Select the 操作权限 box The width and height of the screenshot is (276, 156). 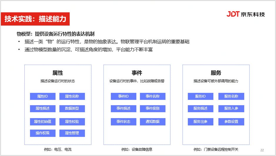(43, 133)
